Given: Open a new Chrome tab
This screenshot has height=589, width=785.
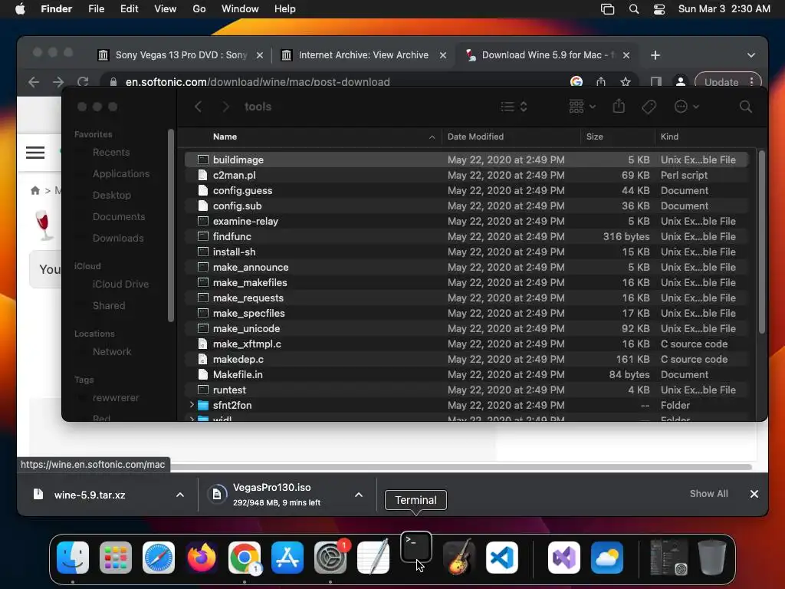Looking at the screenshot, I should click(655, 55).
